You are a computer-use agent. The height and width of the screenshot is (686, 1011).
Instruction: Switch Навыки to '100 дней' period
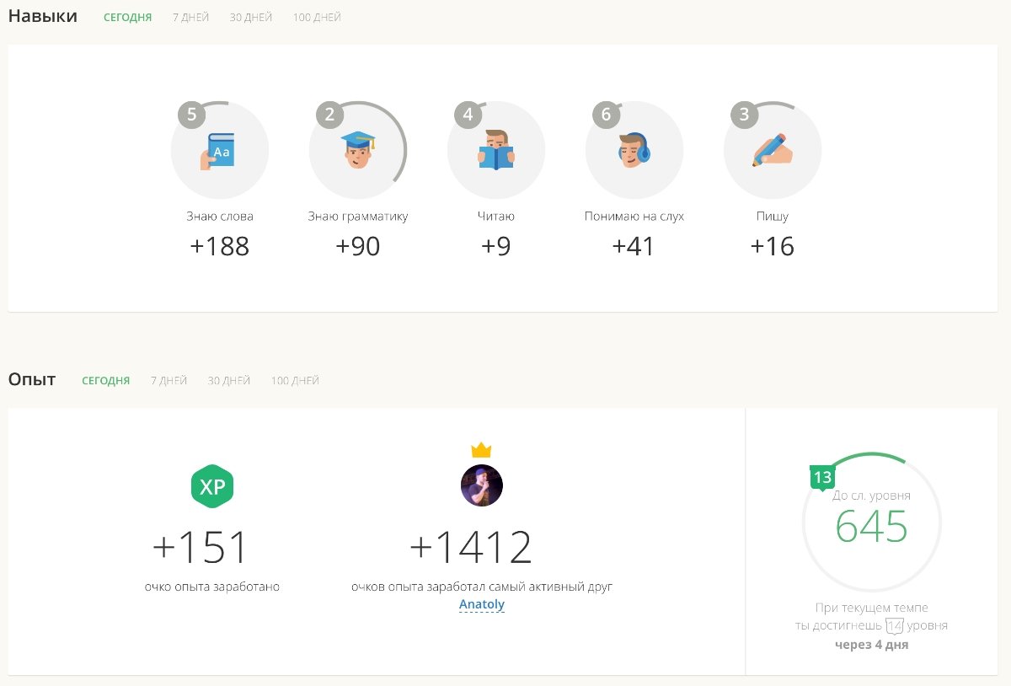pyautogui.click(x=317, y=18)
